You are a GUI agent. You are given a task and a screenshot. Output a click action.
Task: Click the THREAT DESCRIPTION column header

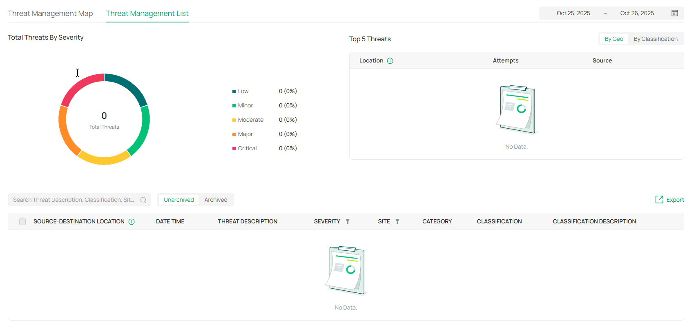coord(248,221)
